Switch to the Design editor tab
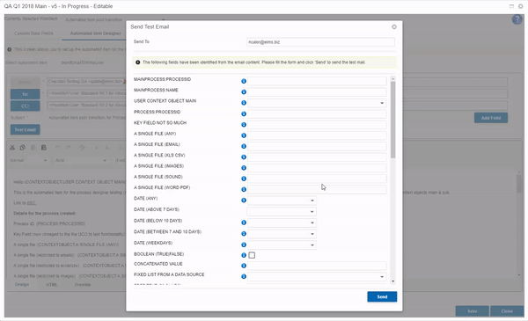Screen dimensions: 528x321 tap(22, 285)
